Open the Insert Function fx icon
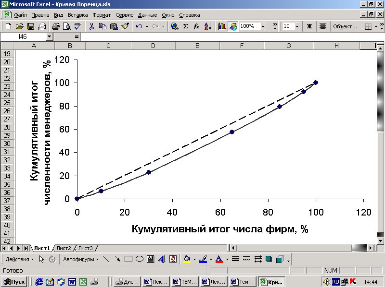The image size is (385, 288). click(x=196, y=26)
